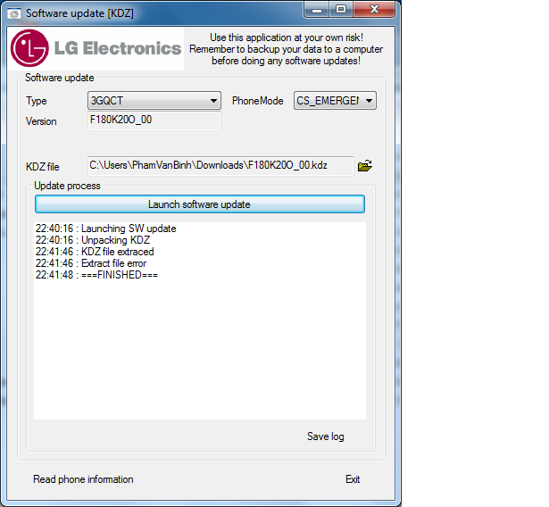Select the log line 'KDZ file extracted'
This screenshot has height=507, width=549.
[95, 252]
